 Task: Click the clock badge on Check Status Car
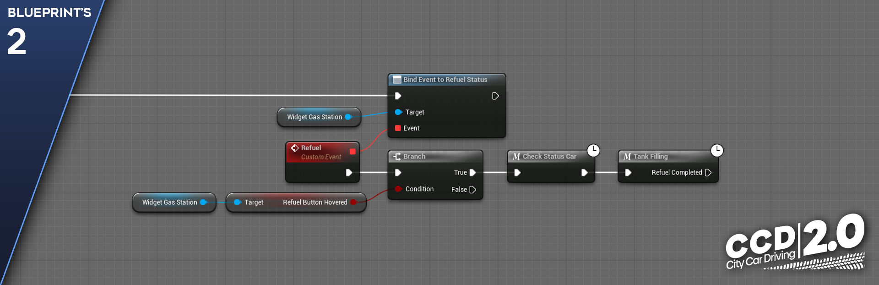pos(593,150)
